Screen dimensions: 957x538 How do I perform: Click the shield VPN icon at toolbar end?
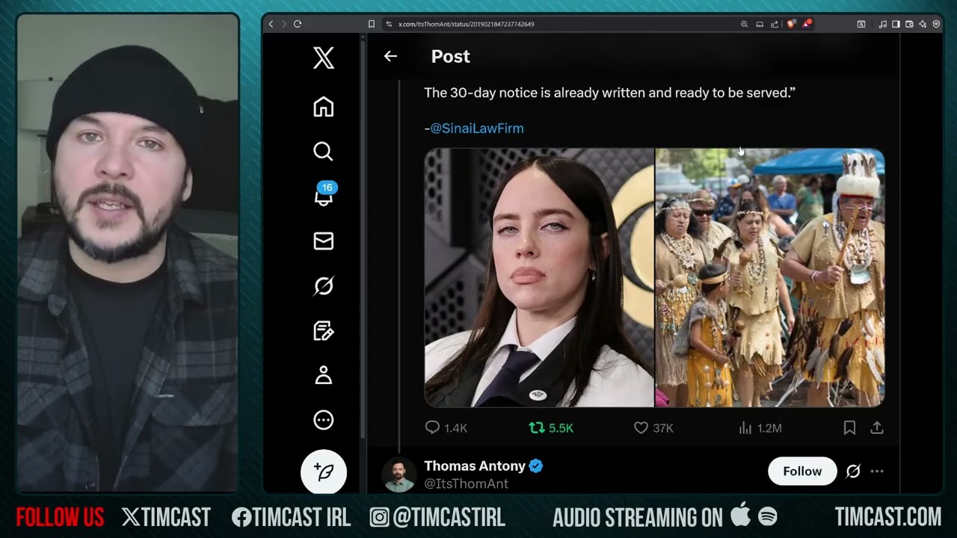coord(936,24)
